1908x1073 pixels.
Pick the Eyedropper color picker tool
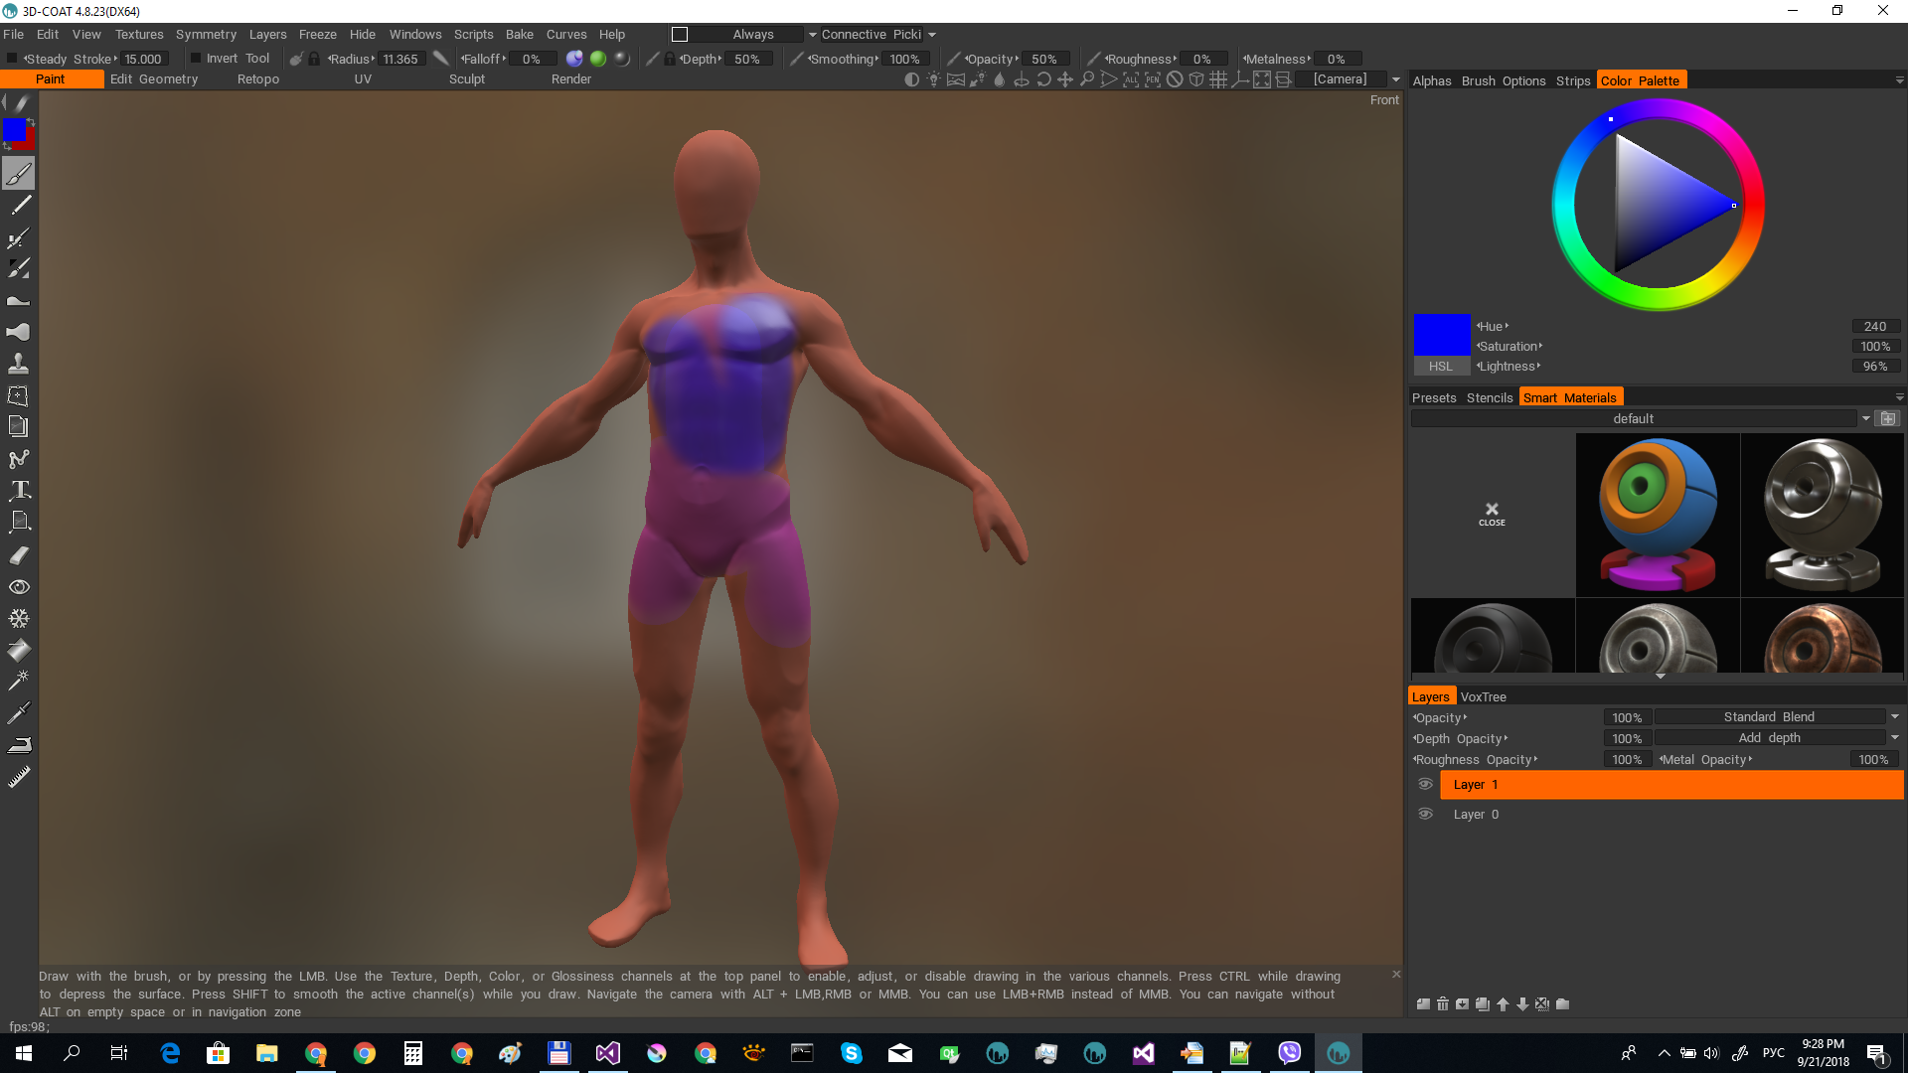[x=19, y=713]
